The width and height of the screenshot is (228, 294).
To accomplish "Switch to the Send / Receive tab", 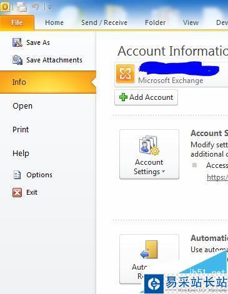I will click(x=104, y=22).
